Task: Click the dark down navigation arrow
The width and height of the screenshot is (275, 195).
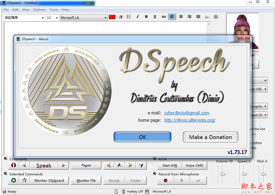Action: pyautogui.click(x=141, y=165)
